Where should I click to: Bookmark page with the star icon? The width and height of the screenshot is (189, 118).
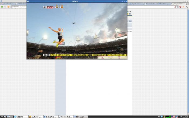tap(177, 7)
